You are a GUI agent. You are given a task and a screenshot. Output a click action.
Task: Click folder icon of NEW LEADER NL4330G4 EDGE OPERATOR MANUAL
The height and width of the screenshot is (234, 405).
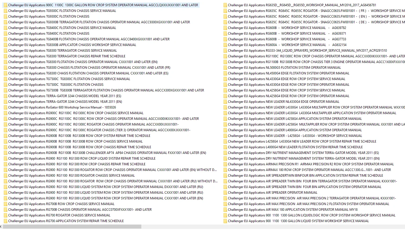pyautogui.click(x=225, y=102)
